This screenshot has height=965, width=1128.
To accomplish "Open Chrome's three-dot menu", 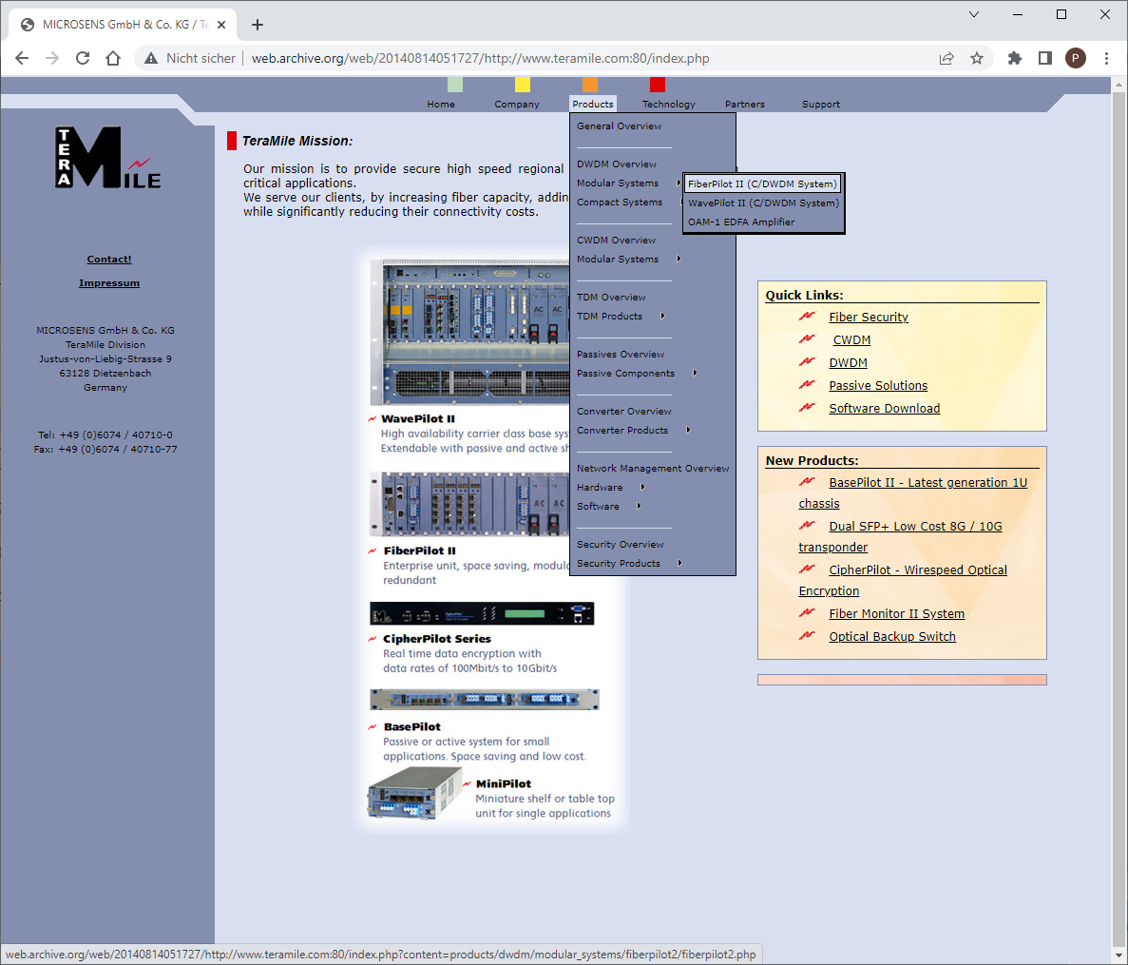I will coord(1106,58).
